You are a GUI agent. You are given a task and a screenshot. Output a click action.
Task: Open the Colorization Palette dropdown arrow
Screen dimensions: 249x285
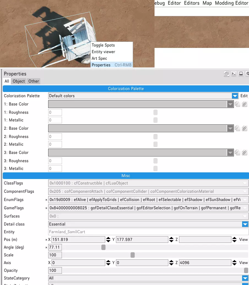click(235, 96)
